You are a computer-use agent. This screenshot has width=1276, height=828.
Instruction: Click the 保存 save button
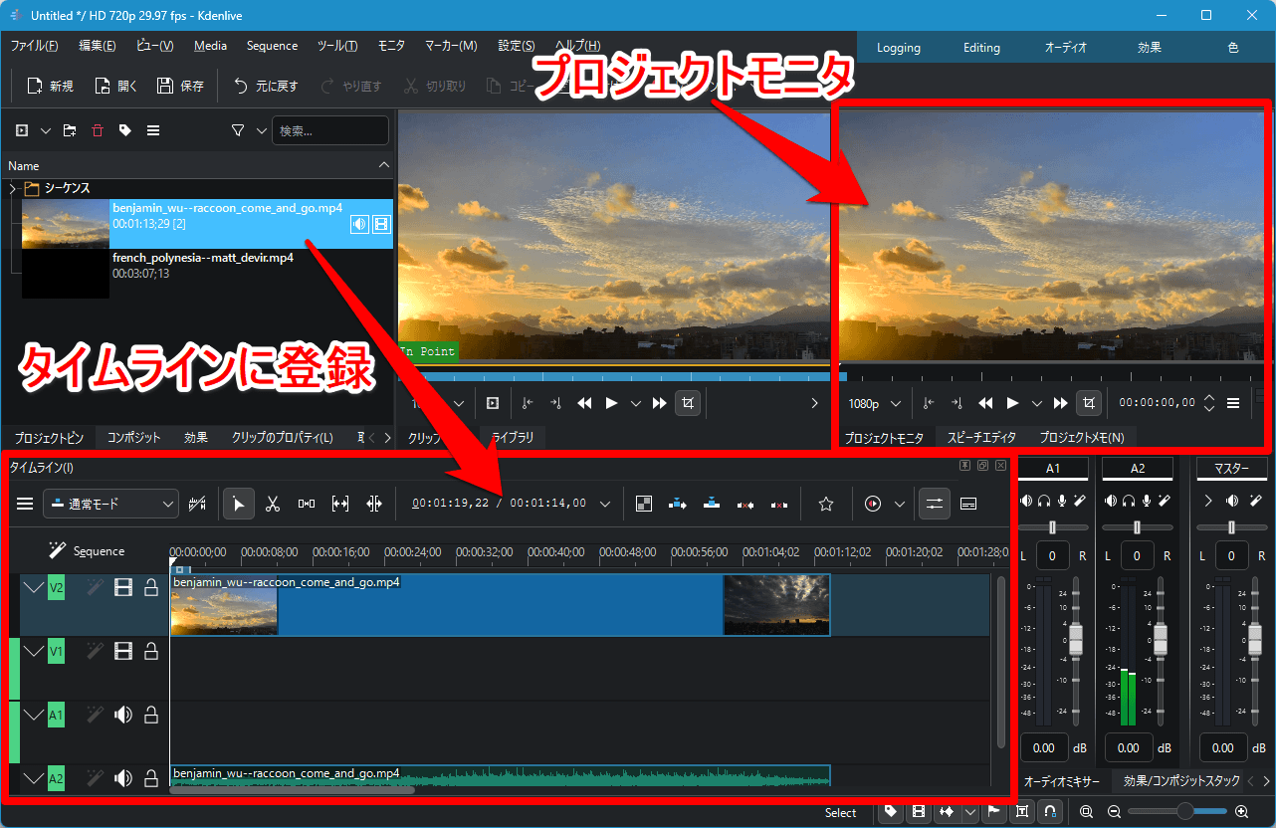[180, 87]
